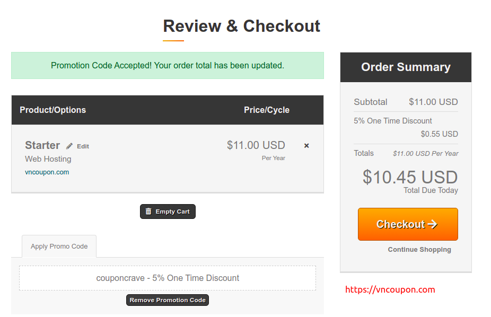Click the $10.45 USD total due amount
491x317 pixels.
pyautogui.click(x=410, y=177)
